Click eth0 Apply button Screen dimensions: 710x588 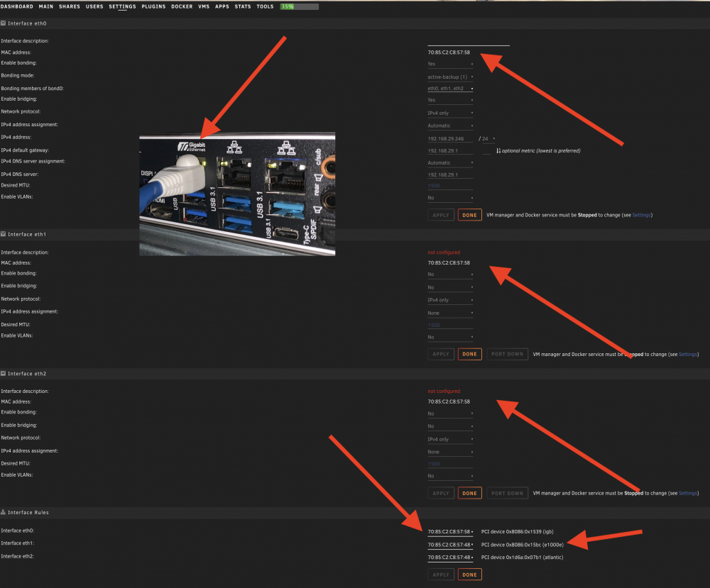click(441, 216)
